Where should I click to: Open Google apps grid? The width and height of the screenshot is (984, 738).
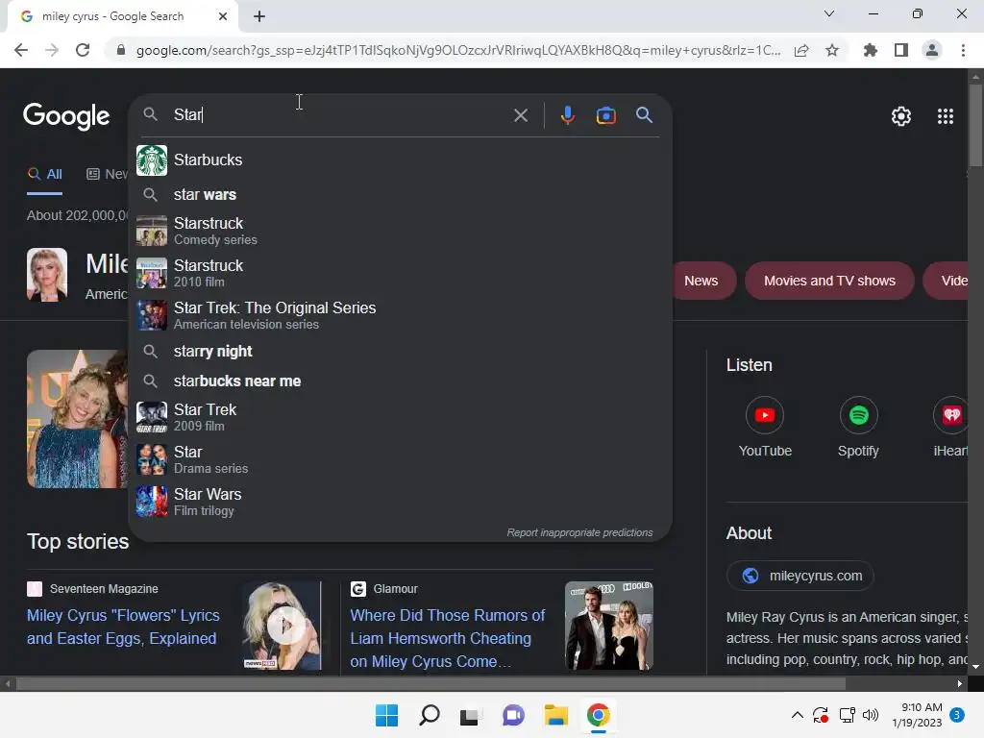[x=946, y=116]
